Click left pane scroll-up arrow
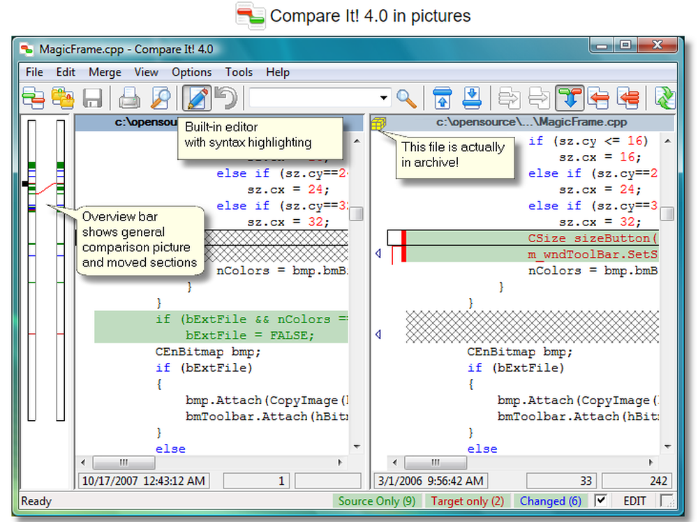 357,141
